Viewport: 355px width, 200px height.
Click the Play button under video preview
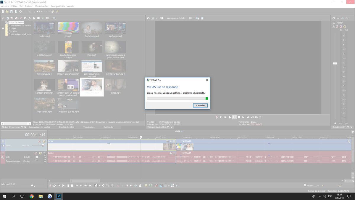230,117
